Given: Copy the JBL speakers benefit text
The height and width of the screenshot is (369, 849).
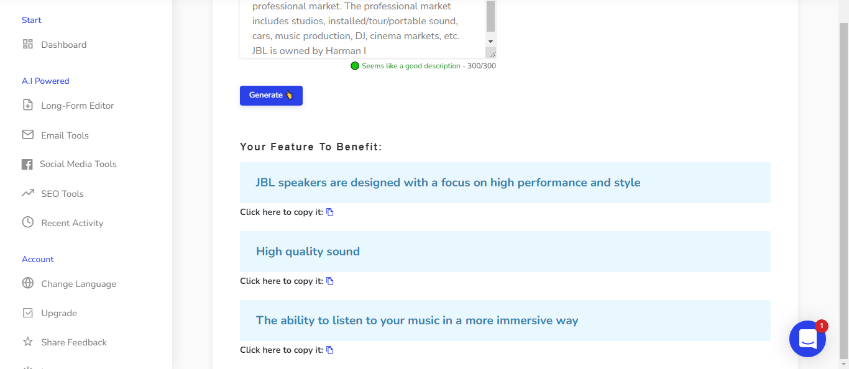Looking at the screenshot, I should pos(330,212).
